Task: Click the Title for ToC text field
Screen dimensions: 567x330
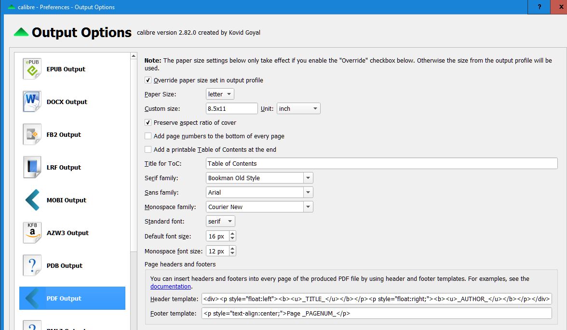Action: 381,163
